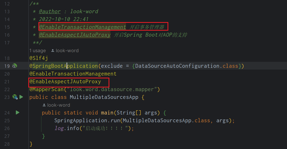Run MultipleDataSourcesApp class from line 23 gutter
The height and width of the screenshot is (149, 287).
pyautogui.click(x=21, y=97)
